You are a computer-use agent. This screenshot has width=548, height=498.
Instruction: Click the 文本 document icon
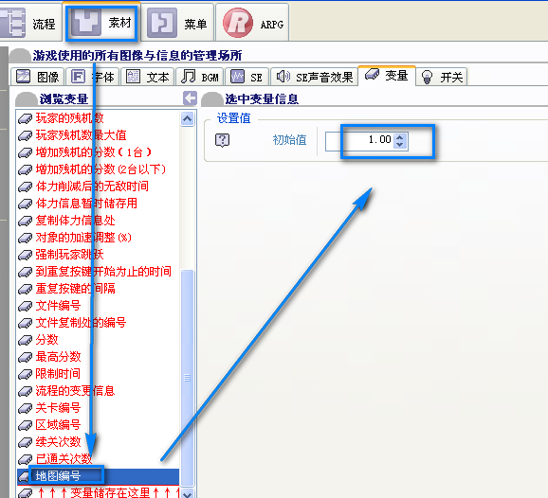[x=133, y=76]
